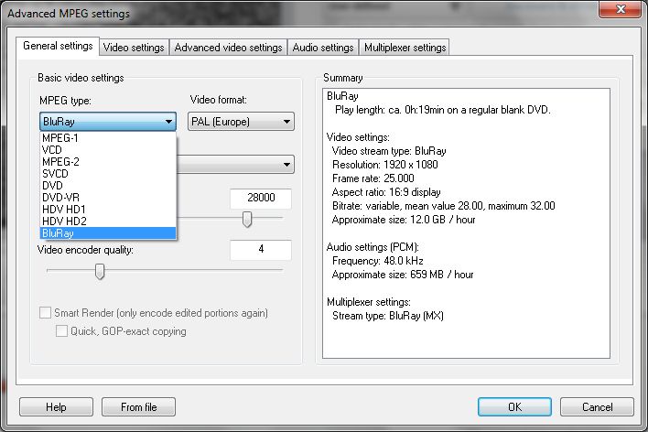Choose SVCD from the MPEG type list
Viewport: 648px width, 432px height.
[x=108, y=174]
